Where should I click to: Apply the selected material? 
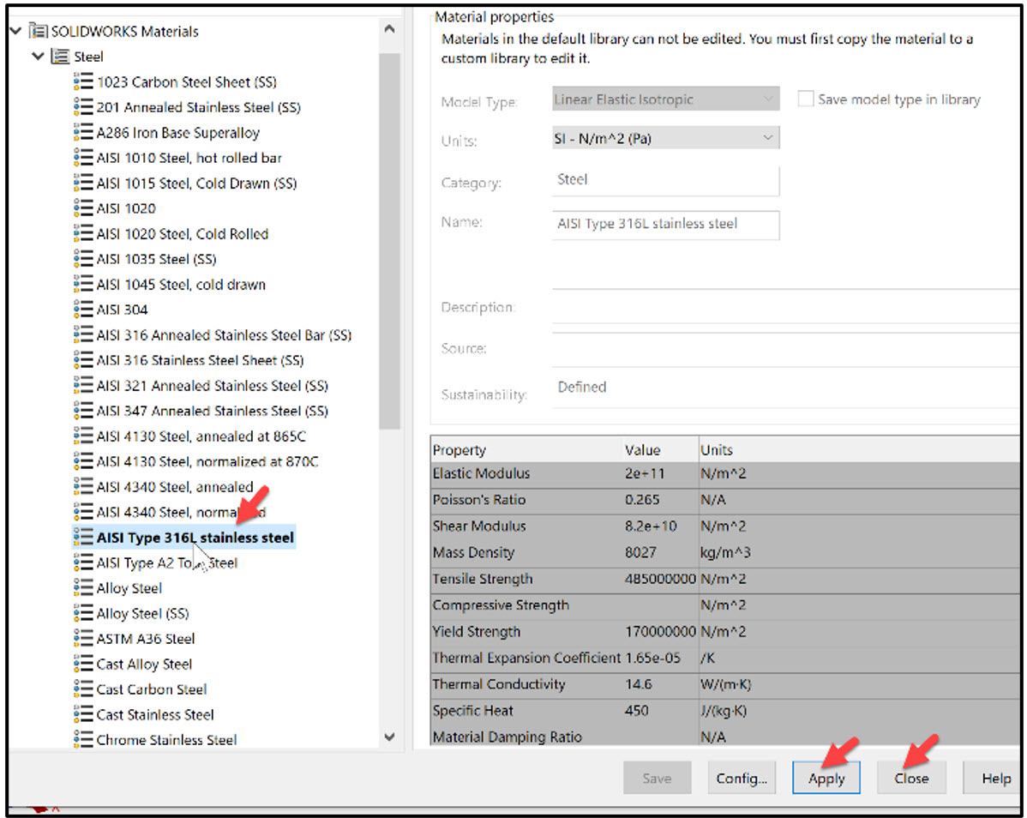click(826, 778)
